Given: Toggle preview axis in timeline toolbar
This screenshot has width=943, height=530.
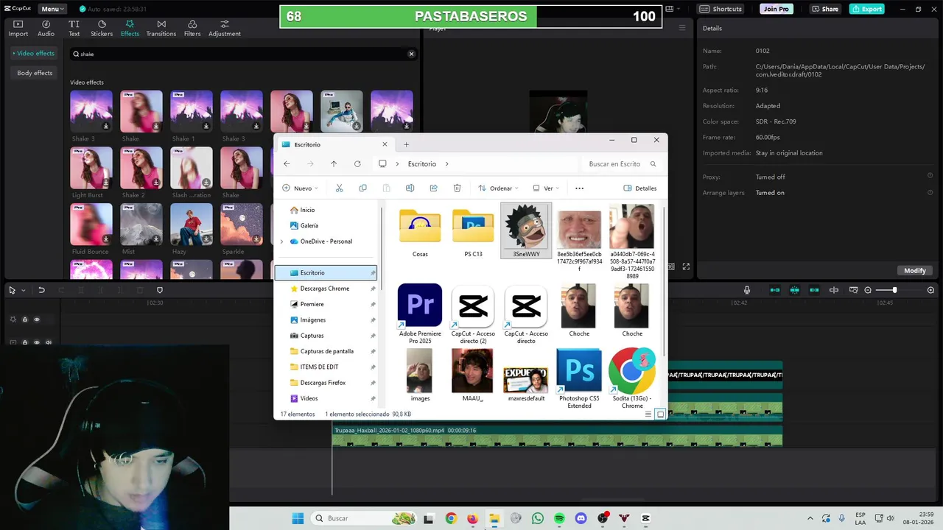Looking at the screenshot, I should pyautogui.click(x=834, y=290).
